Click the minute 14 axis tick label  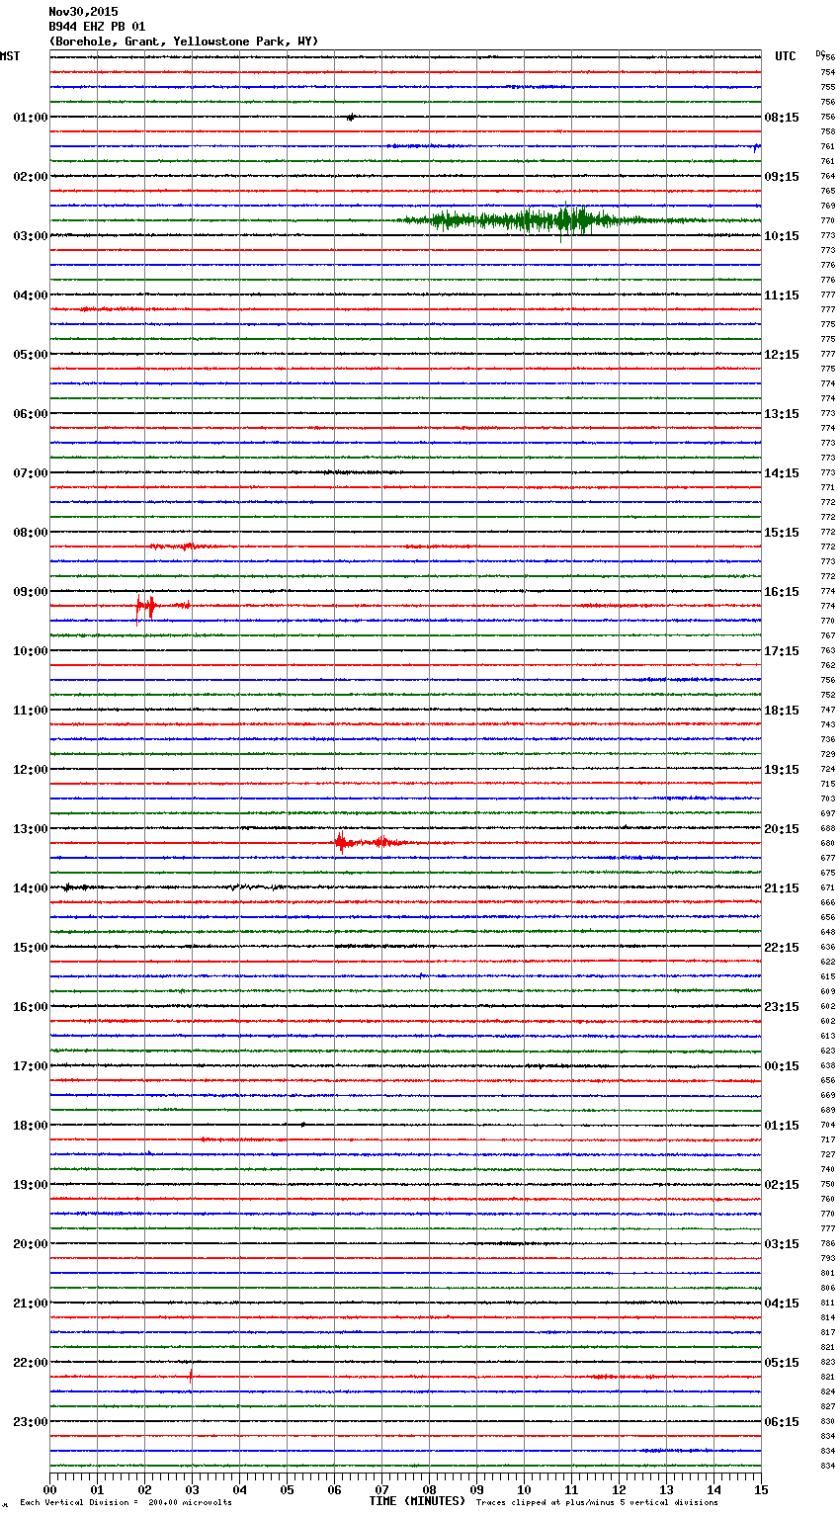714,1489
